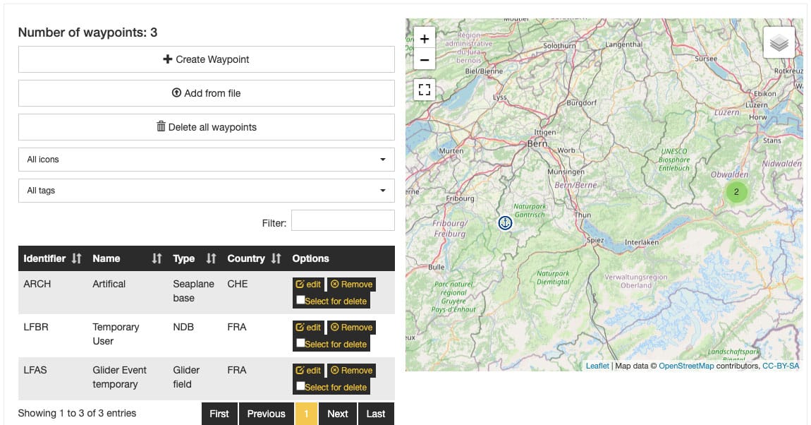Click the Bern city label on map
Image resolution: width=811 pixels, height=425 pixels.
537,144
